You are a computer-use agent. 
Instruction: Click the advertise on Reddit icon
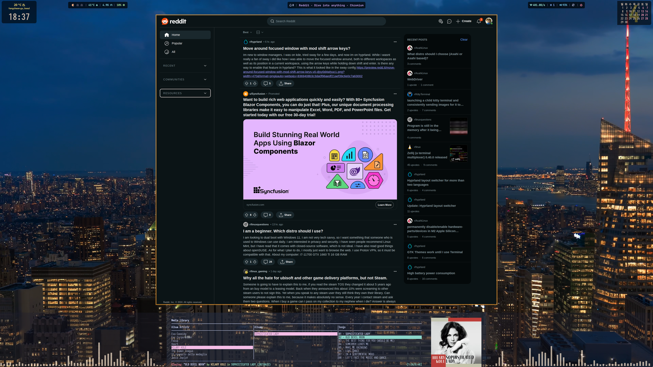pos(441,21)
